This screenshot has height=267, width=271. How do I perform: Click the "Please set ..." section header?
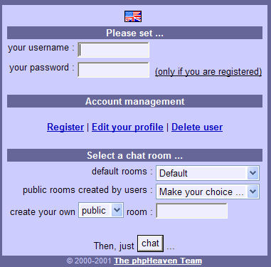tap(134, 33)
